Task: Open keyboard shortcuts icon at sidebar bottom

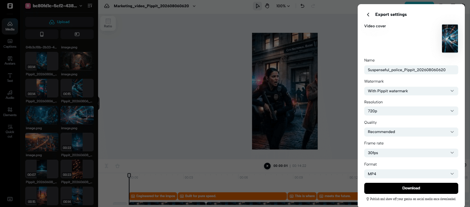Action: point(10,199)
